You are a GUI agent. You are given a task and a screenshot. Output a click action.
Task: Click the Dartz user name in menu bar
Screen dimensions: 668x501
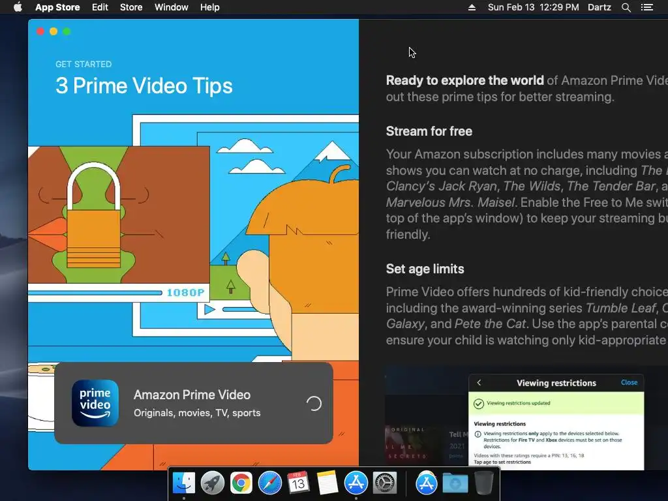[x=599, y=7]
